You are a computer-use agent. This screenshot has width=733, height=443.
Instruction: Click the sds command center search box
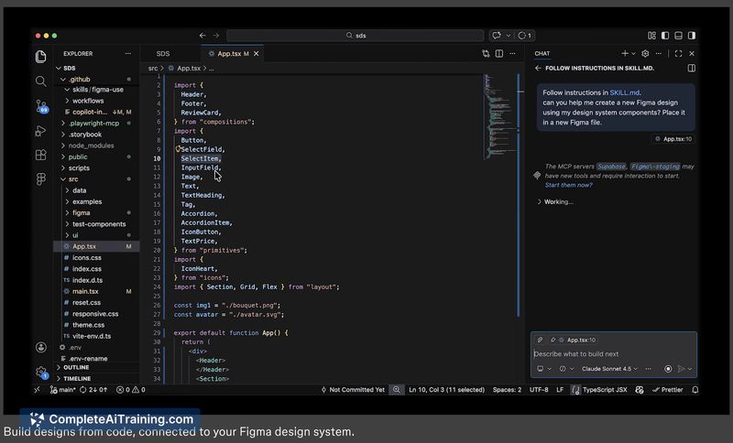(x=356, y=36)
